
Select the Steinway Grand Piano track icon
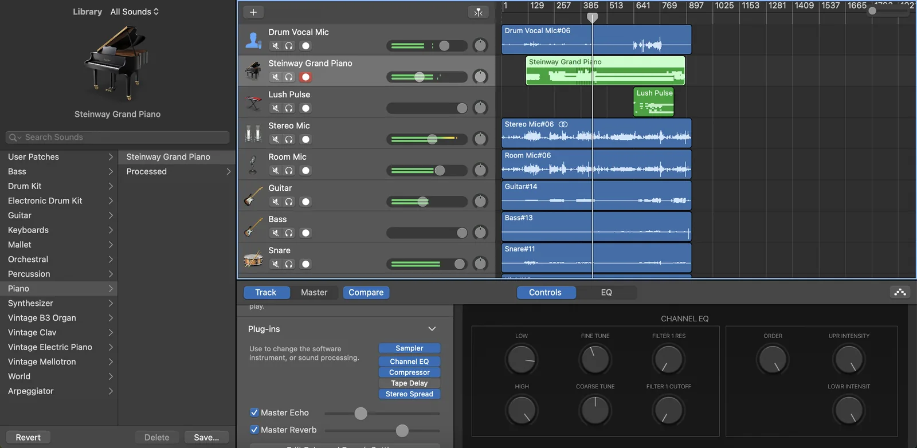(253, 70)
